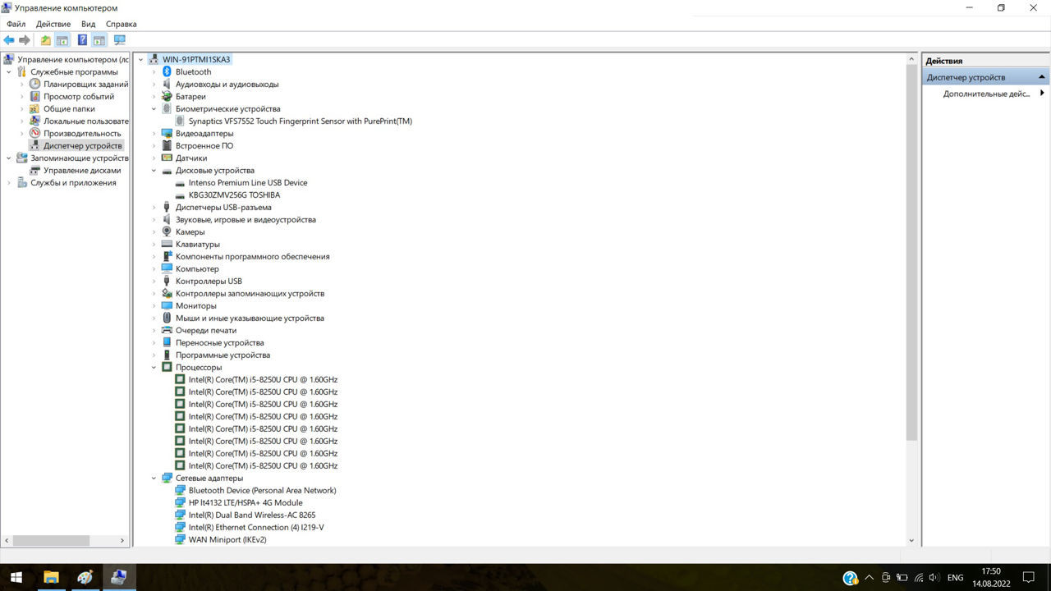The height and width of the screenshot is (591, 1051).
Task: Select the Synaptics VFS7552 fingerprint sensor device
Action: 300,121
